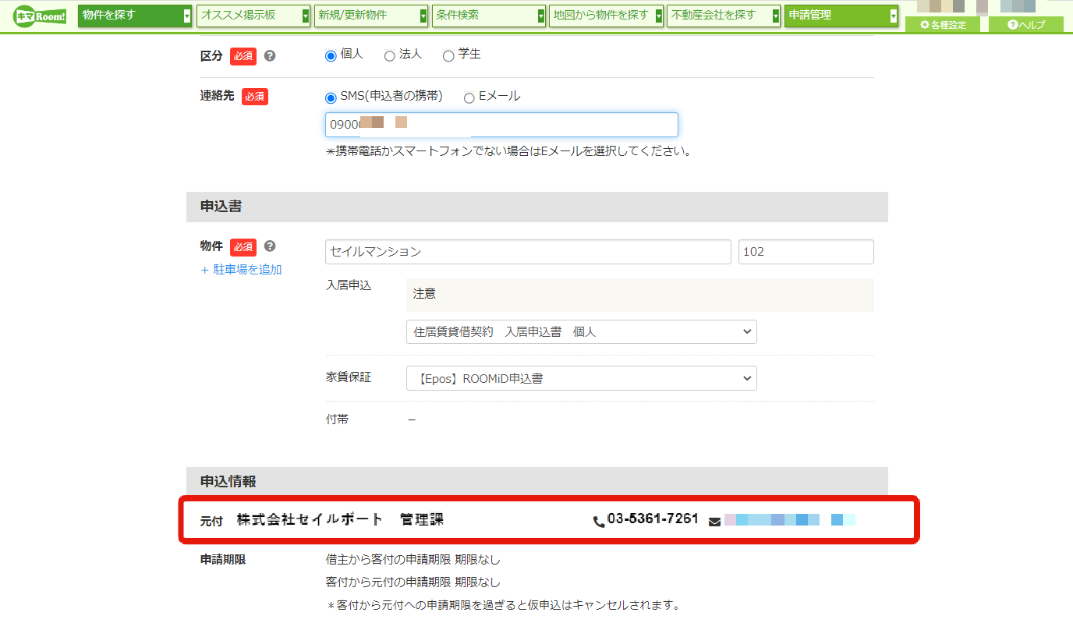This screenshot has width=1073, height=623.
Task: Click the room number field 102
Action: tap(806, 252)
